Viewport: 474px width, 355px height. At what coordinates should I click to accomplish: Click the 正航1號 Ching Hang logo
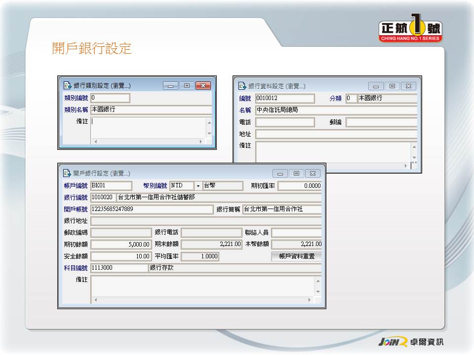[x=410, y=30]
